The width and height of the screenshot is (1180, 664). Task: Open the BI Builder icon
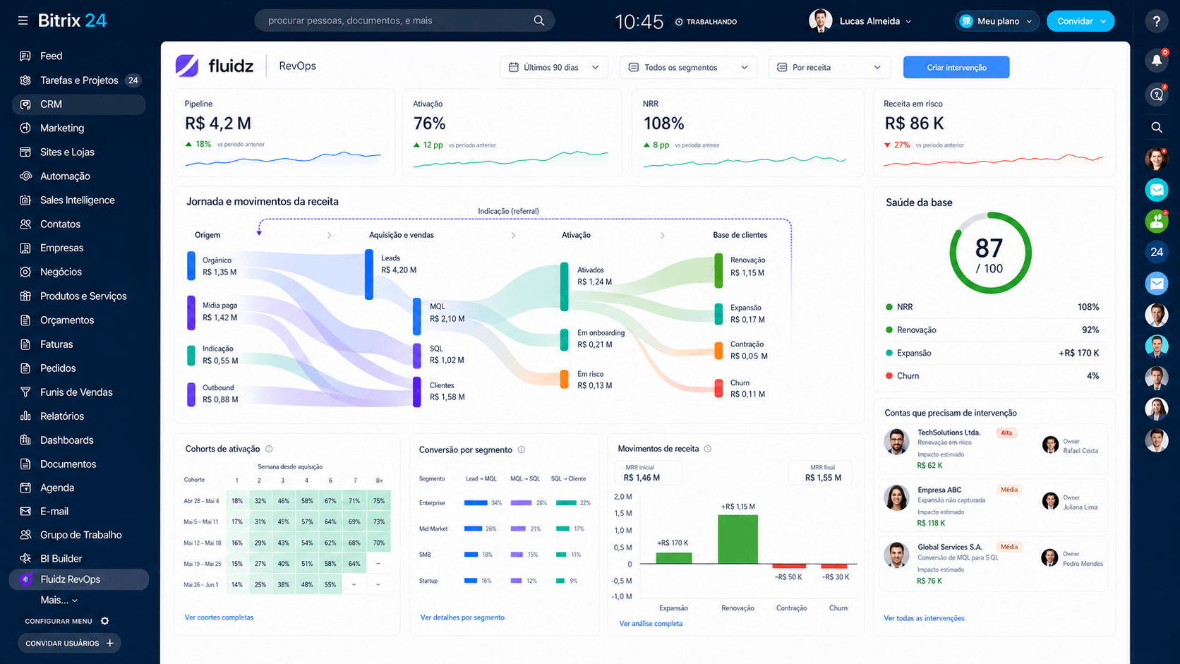coord(25,558)
